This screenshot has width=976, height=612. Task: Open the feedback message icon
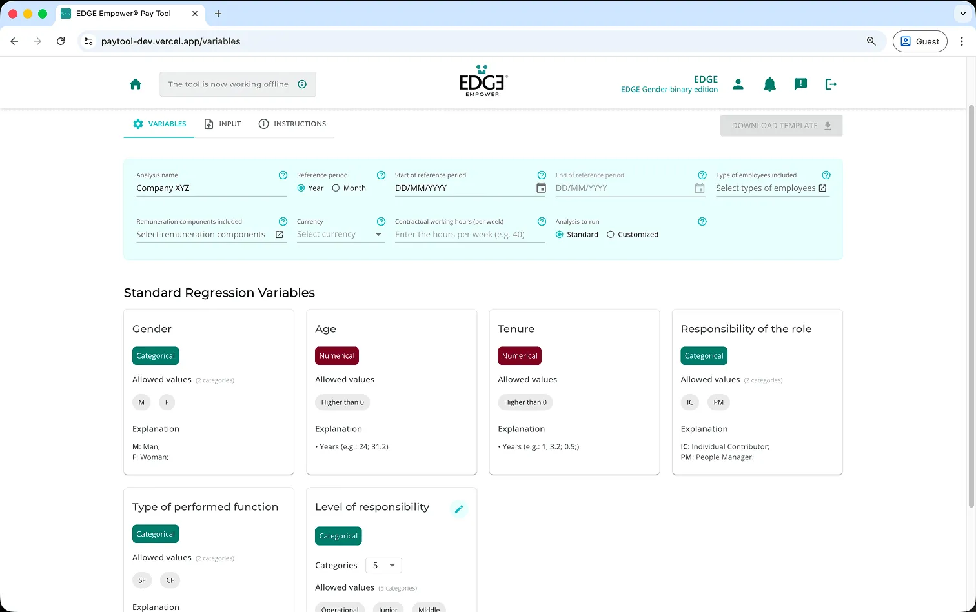point(800,84)
